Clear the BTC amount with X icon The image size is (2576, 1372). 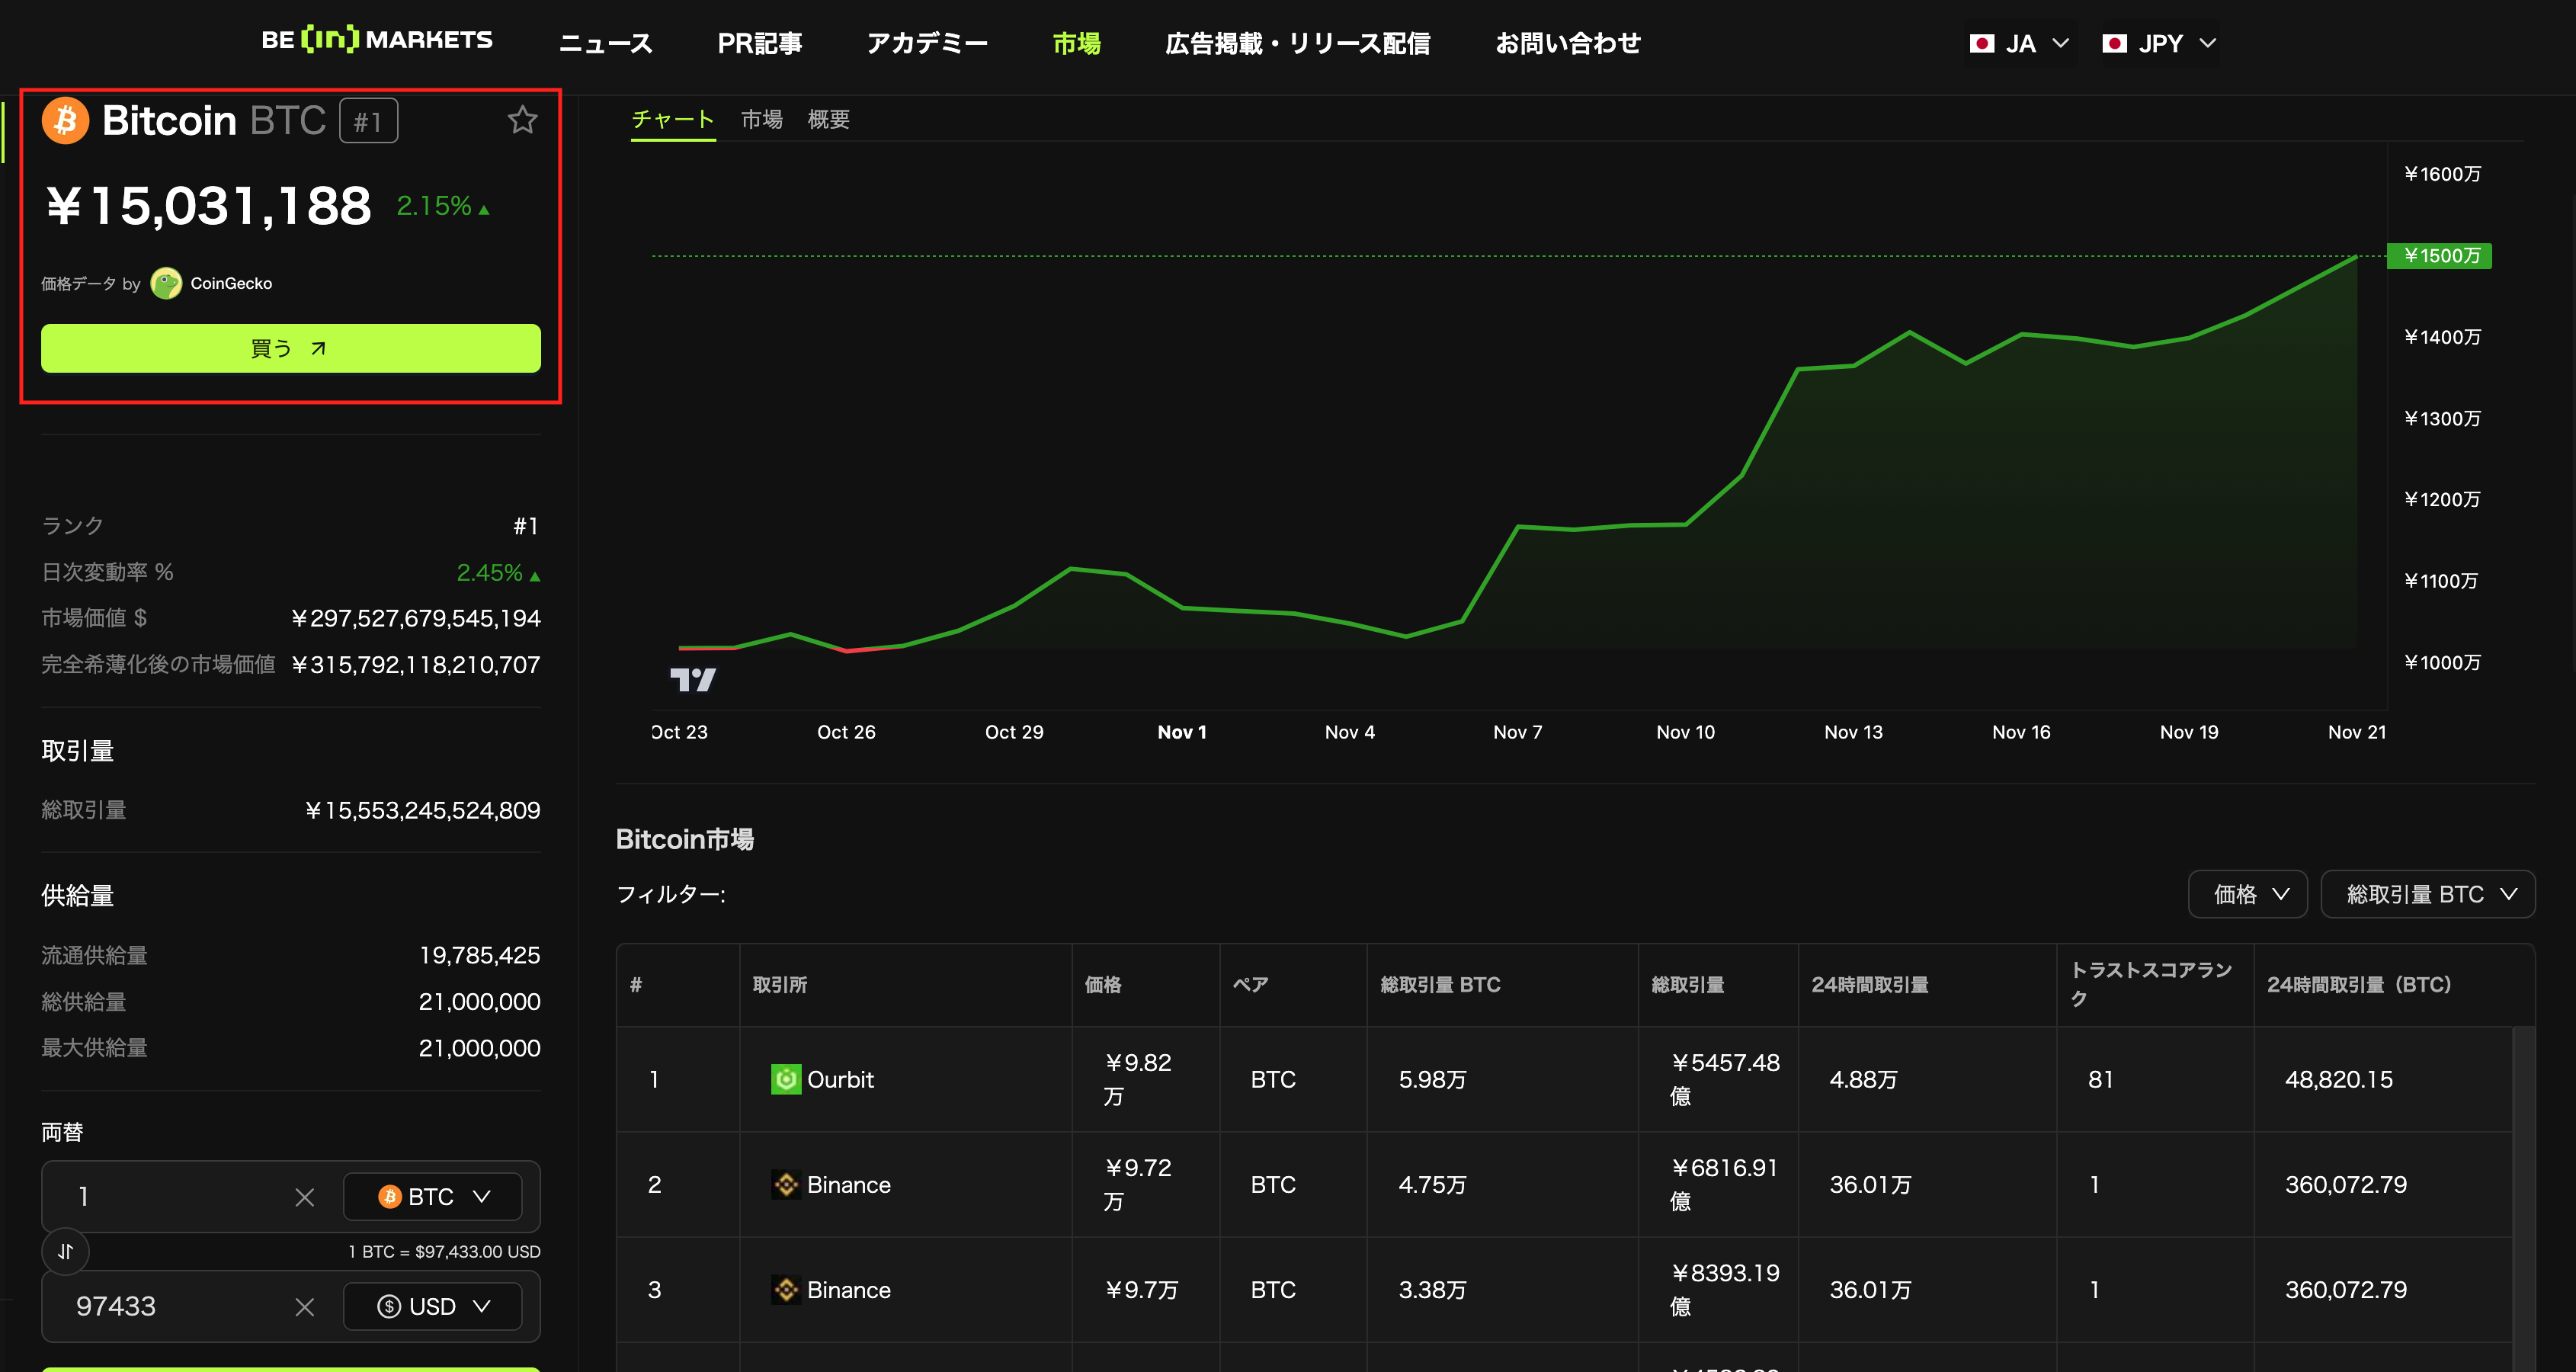tap(305, 1197)
